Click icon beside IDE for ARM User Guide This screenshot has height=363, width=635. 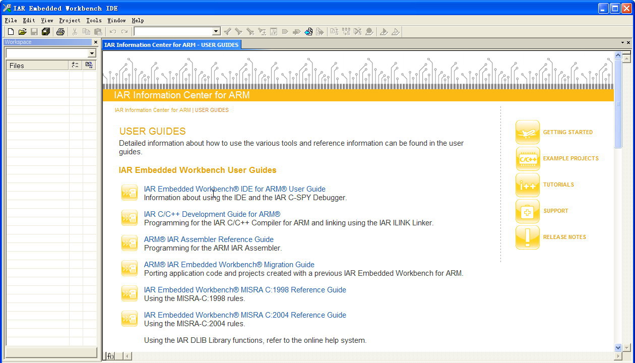click(x=130, y=193)
